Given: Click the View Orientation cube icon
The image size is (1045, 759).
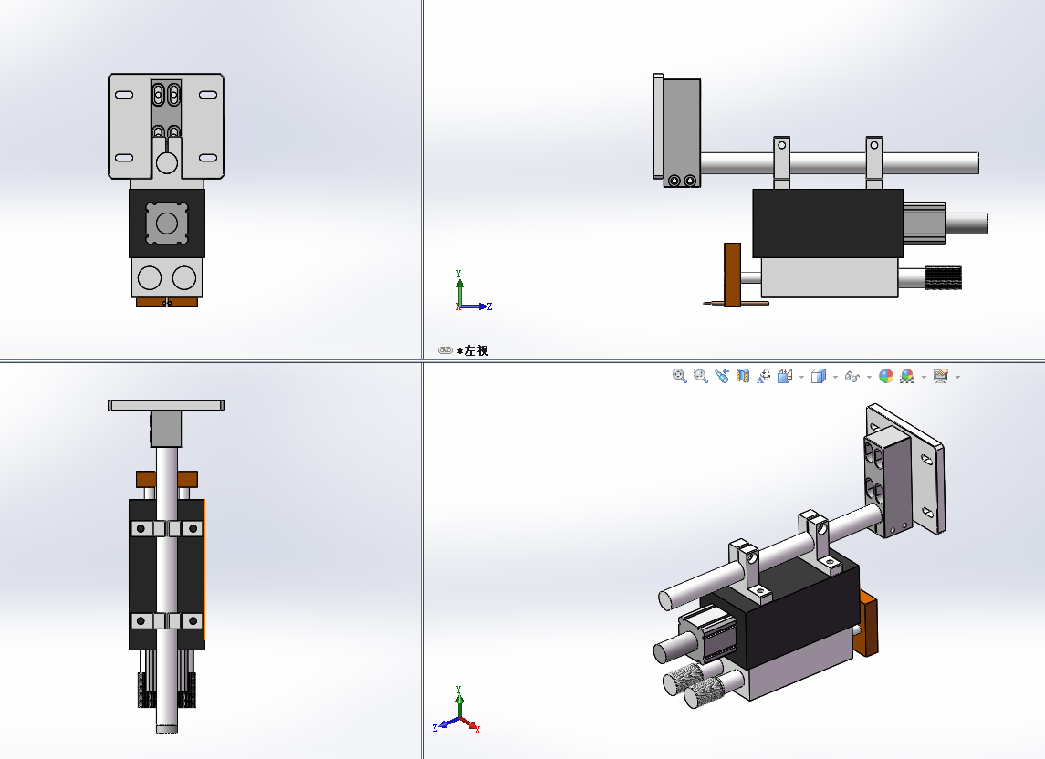Looking at the screenshot, I should 785,377.
